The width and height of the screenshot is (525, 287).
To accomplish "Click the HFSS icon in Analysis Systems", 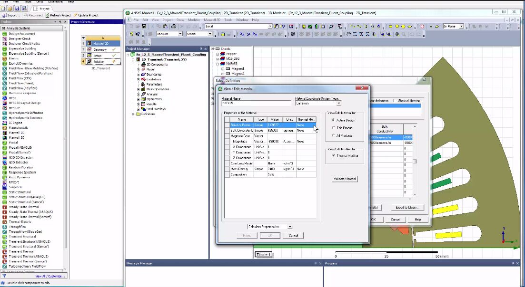I will [5, 98].
